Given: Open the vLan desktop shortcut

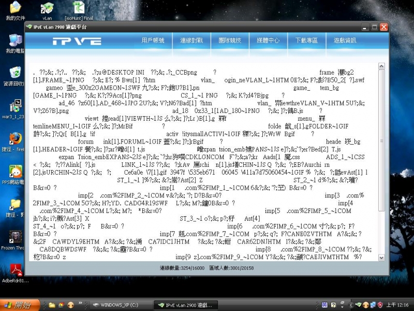Looking at the screenshot, I should (47, 9).
